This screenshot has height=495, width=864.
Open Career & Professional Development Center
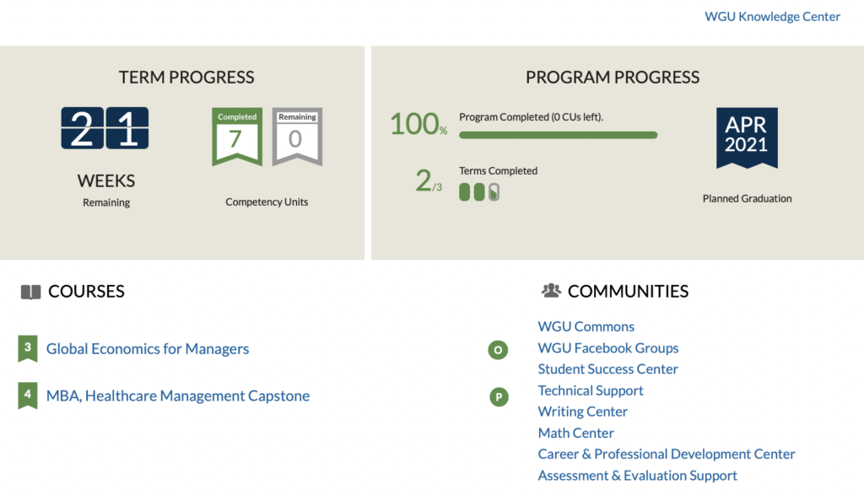point(667,455)
